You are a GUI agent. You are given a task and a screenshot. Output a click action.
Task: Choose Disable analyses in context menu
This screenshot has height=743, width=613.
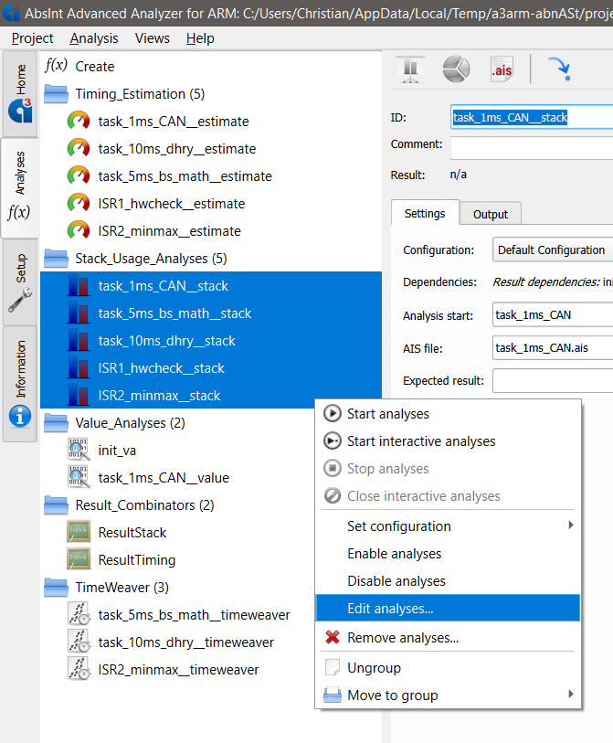[448, 581]
